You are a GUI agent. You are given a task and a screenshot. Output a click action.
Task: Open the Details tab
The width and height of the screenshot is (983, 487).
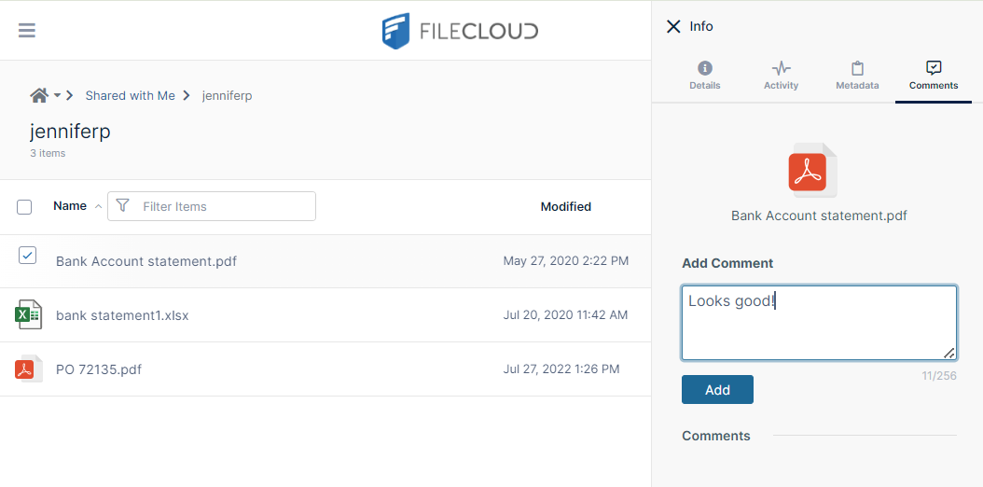705,76
